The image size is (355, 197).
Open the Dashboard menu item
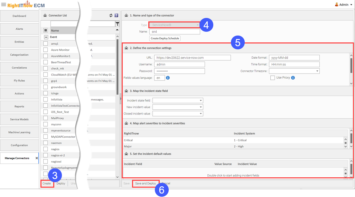19,16
